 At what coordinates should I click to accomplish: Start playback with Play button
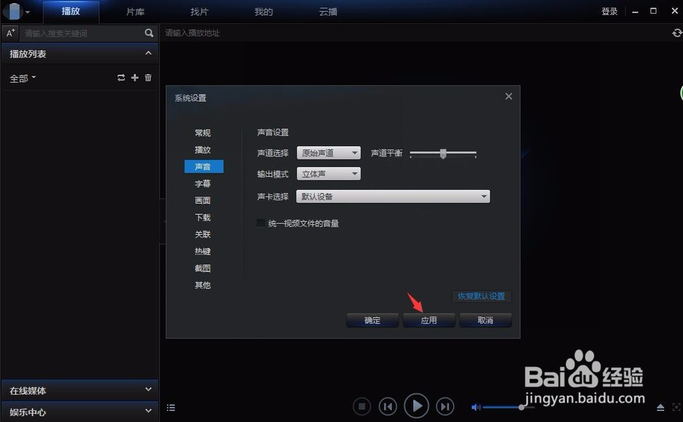(x=417, y=406)
